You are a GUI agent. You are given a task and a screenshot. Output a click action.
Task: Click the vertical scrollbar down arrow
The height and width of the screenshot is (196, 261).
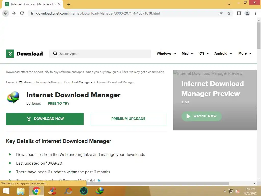tap(259, 179)
